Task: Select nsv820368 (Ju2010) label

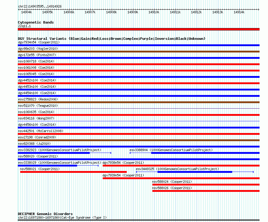Action: (34, 144)
